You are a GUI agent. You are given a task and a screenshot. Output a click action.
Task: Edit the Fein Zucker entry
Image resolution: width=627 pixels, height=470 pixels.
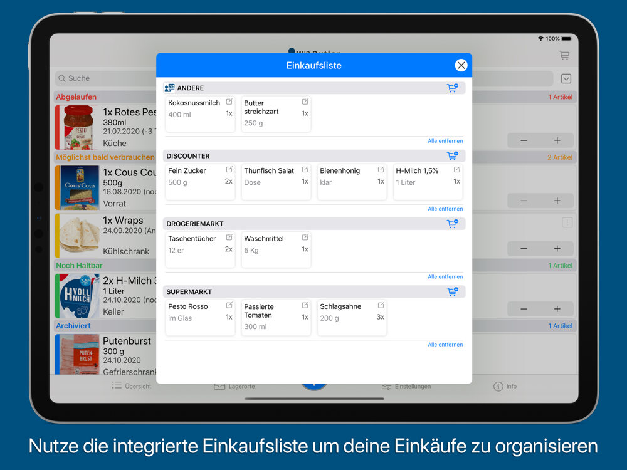coord(229,170)
